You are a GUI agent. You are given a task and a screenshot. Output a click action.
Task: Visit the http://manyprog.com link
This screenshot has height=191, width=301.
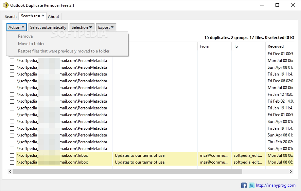(x=276, y=185)
